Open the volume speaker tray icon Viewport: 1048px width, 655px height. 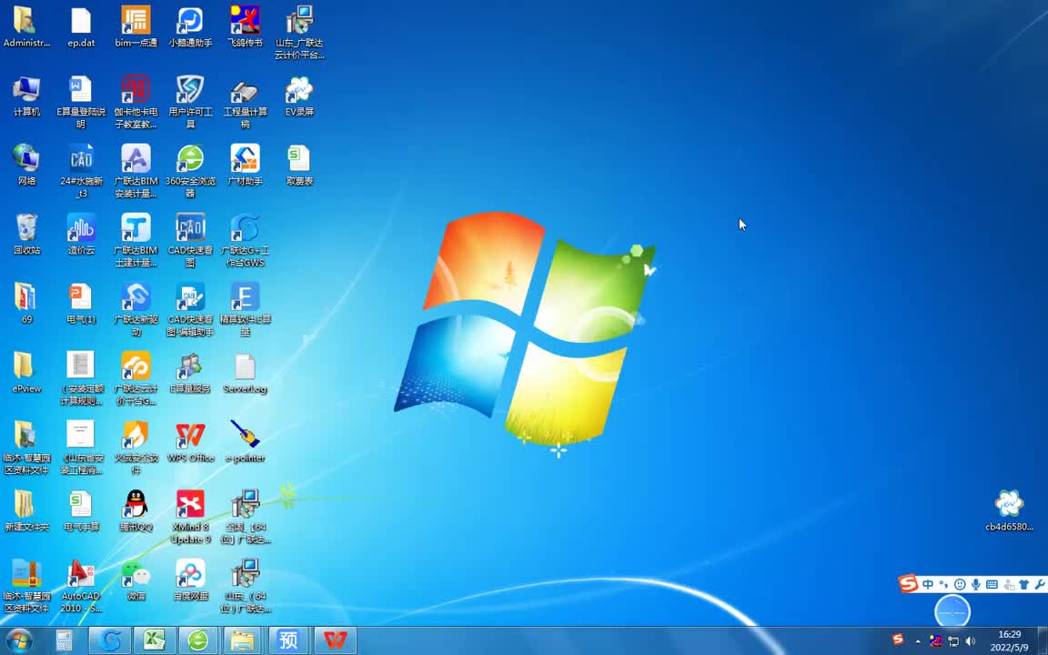pyautogui.click(x=971, y=641)
